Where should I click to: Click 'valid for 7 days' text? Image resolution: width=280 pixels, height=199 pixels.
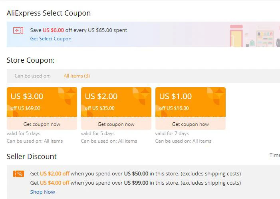172,133
